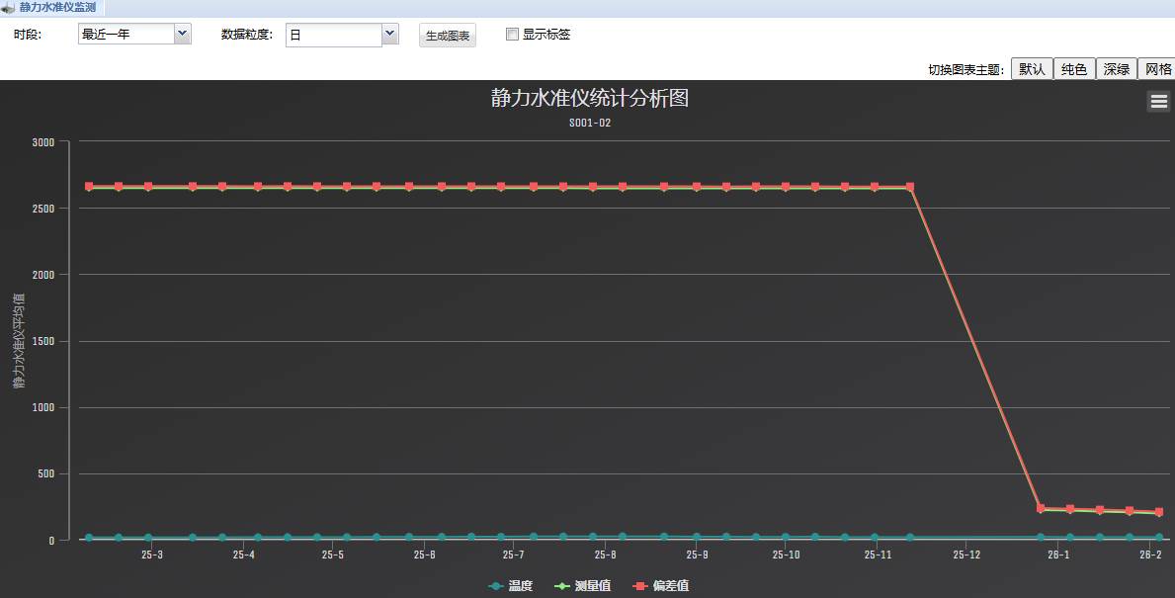Viewport: 1175px width, 598px height.
Task: Apply the 纯色 chart theme
Action: (x=1073, y=69)
